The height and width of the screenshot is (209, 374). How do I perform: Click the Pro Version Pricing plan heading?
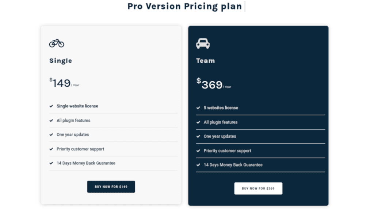coord(184,6)
